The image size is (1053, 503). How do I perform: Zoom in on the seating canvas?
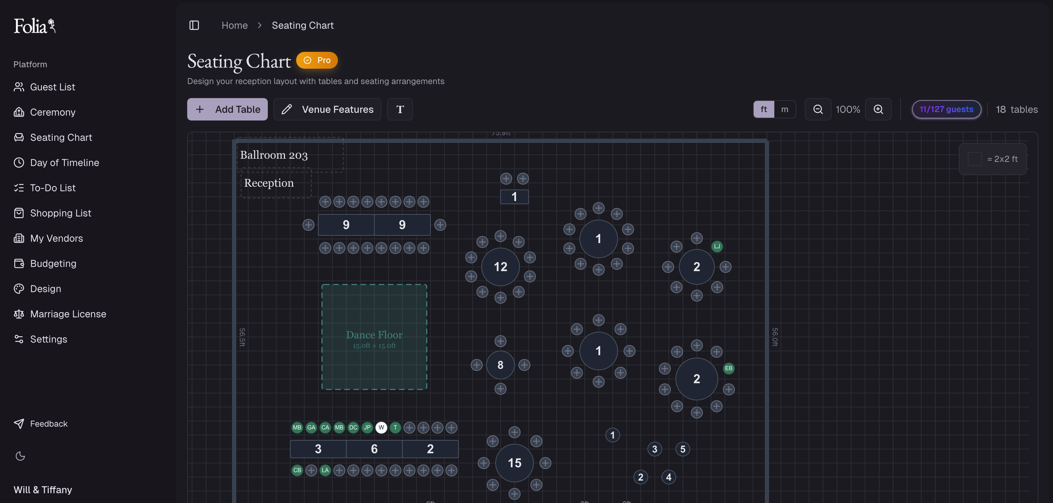click(878, 109)
